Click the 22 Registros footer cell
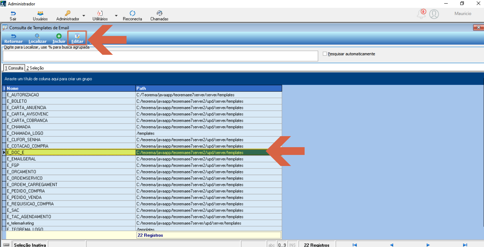The width and height of the screenshot is (484, 247). click(209, 235)
